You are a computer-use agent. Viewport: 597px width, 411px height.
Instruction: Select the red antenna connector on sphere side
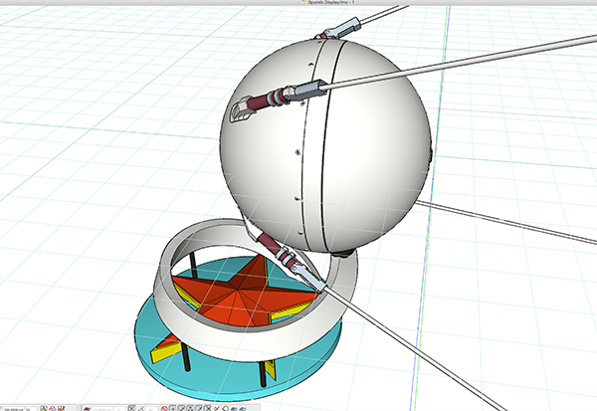(x=267, y=100)
